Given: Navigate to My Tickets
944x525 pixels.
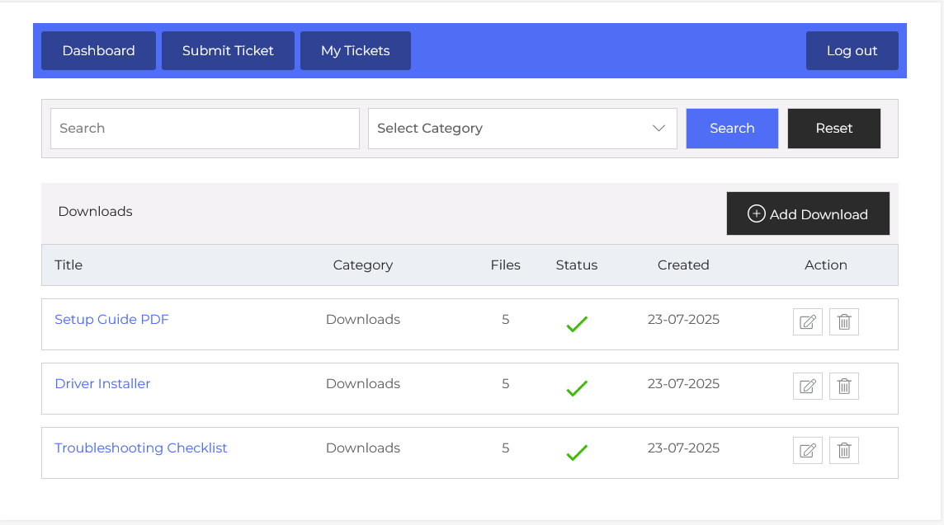Looking at the screenshot, I should click(355, 51).
